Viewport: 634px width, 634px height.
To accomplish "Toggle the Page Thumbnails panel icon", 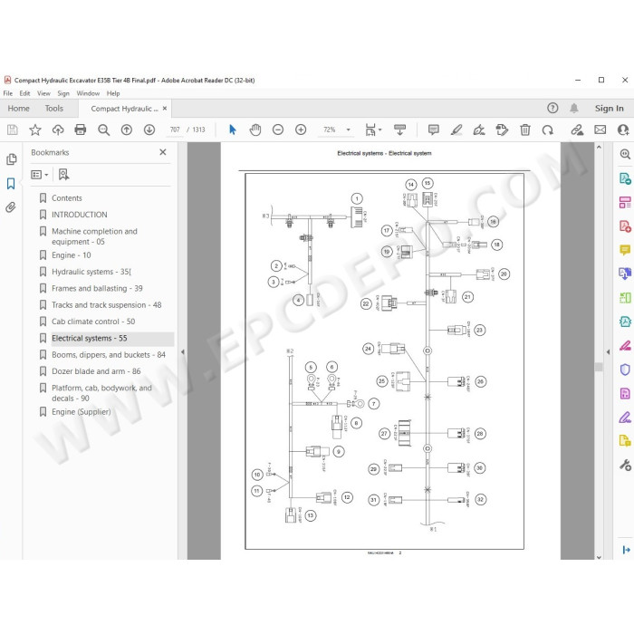I will click(11, 159).
